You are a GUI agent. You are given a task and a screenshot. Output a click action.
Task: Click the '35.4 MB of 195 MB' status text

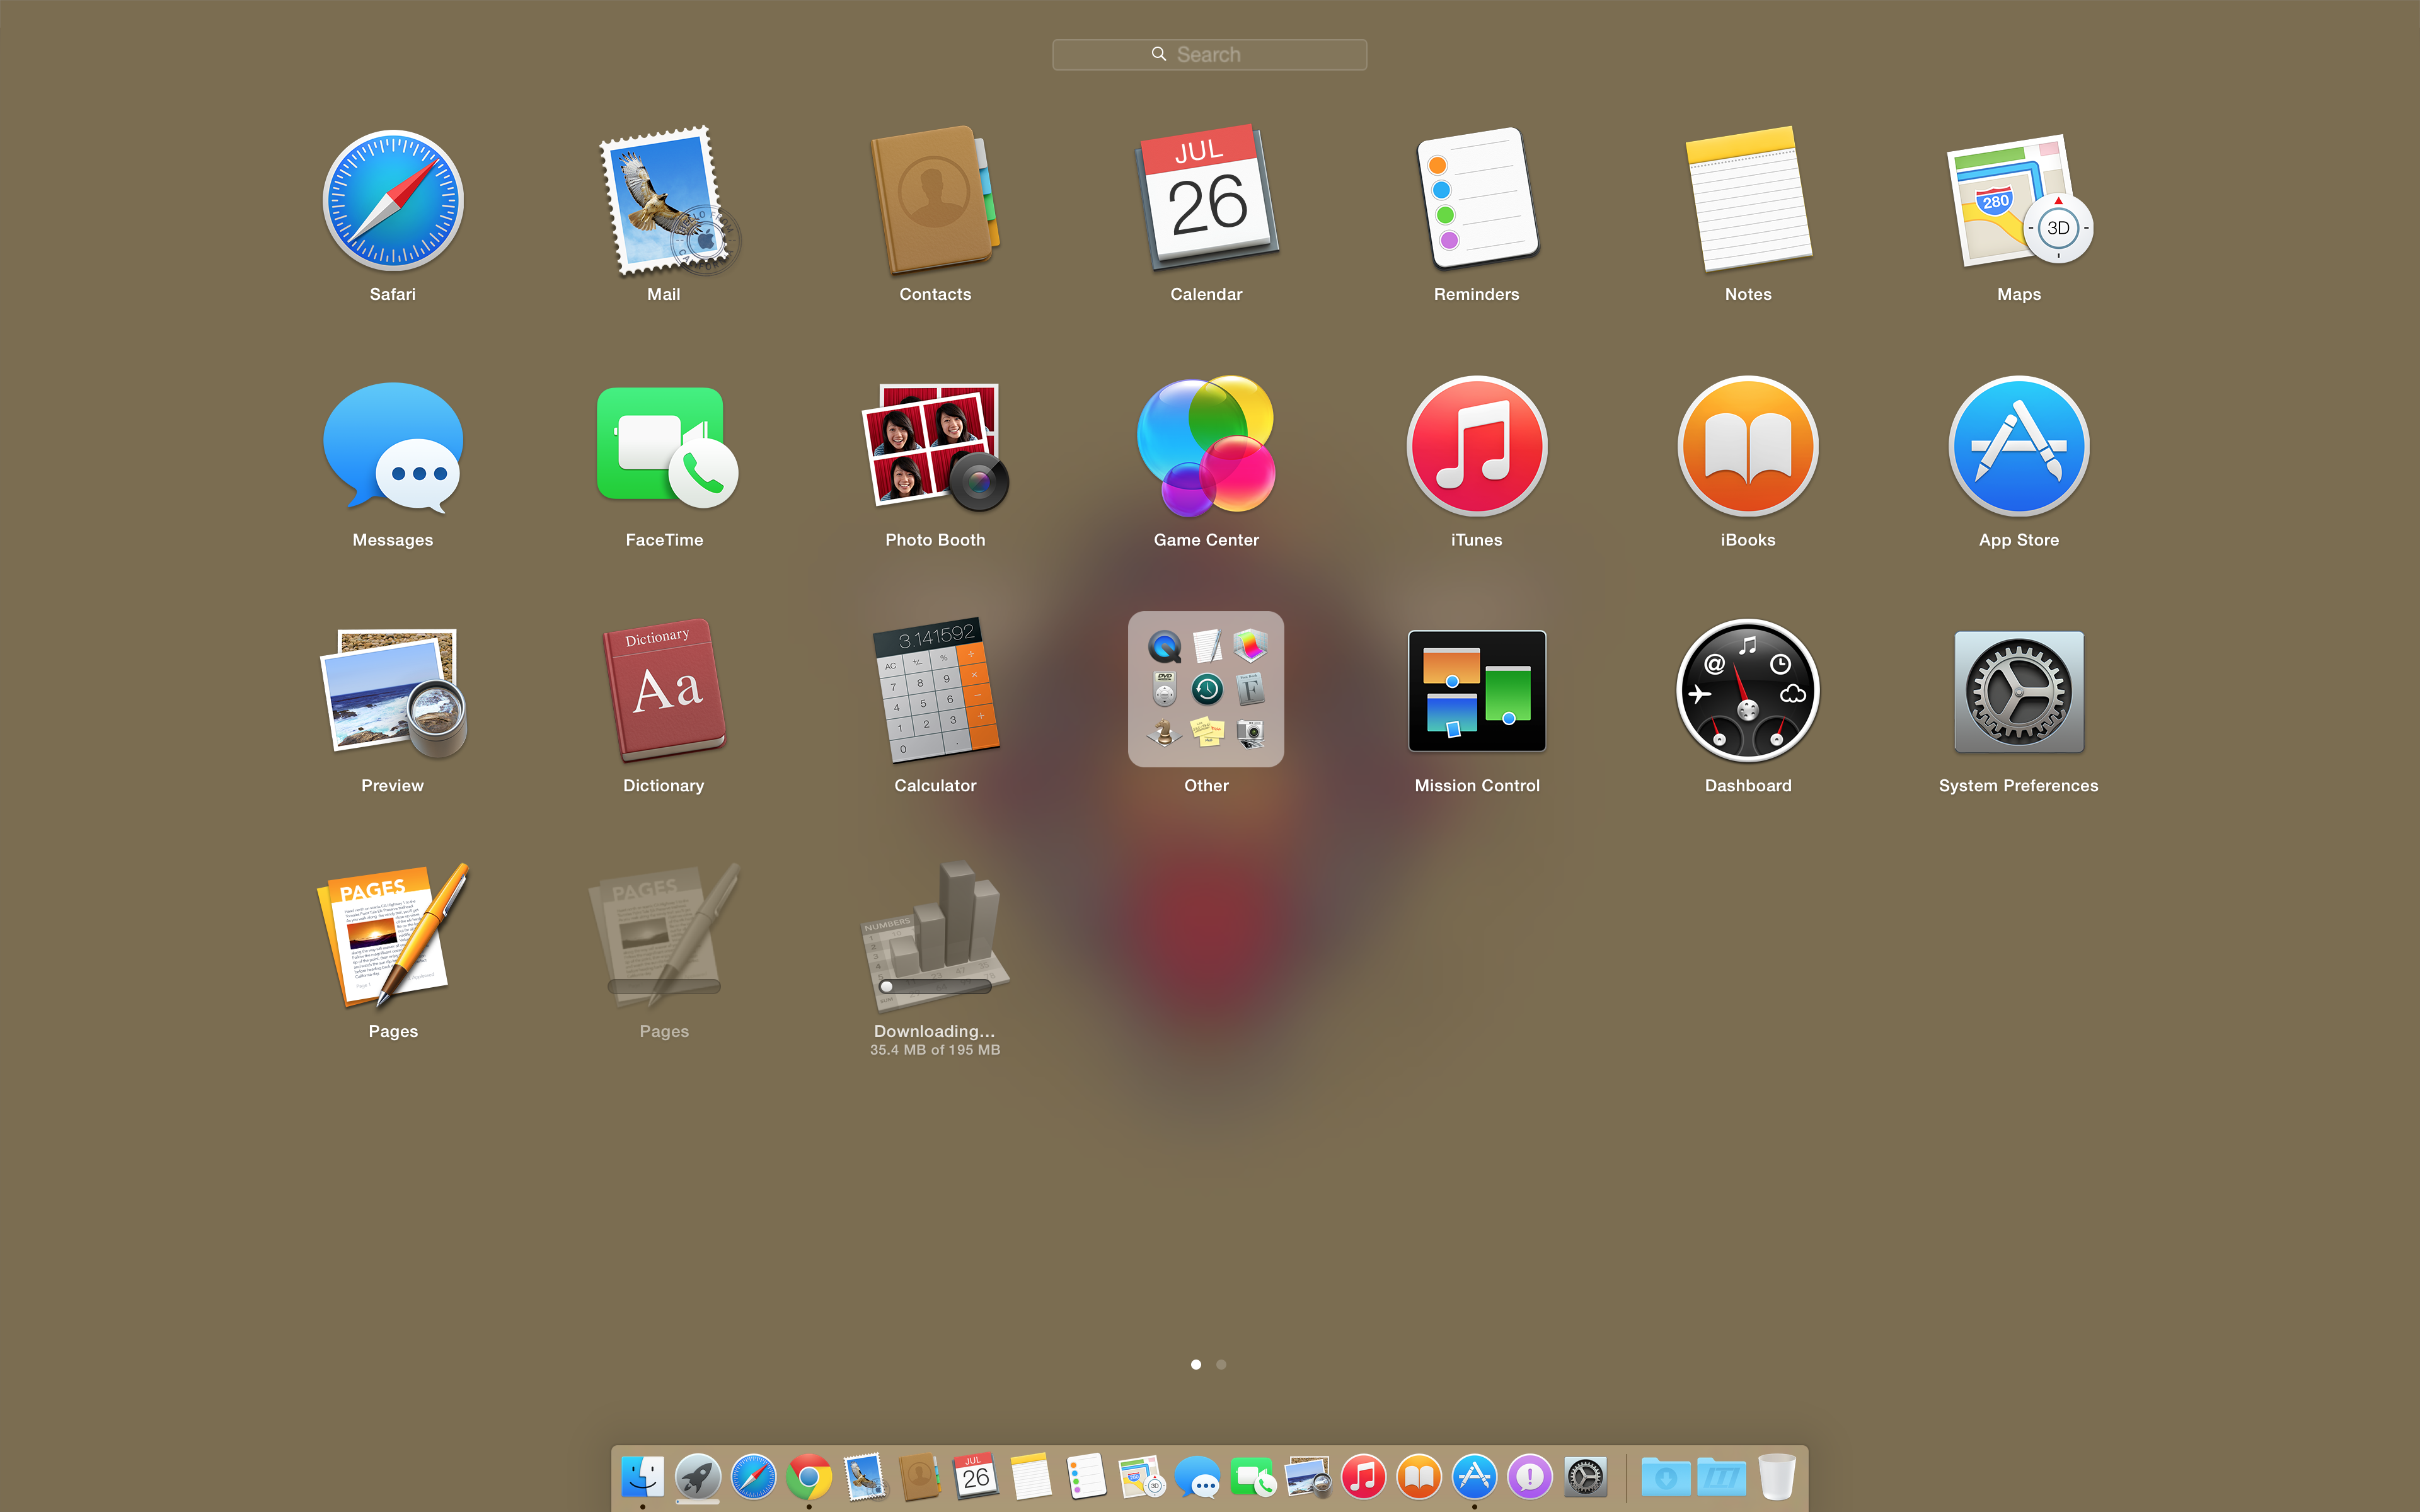pos(935,1050)
